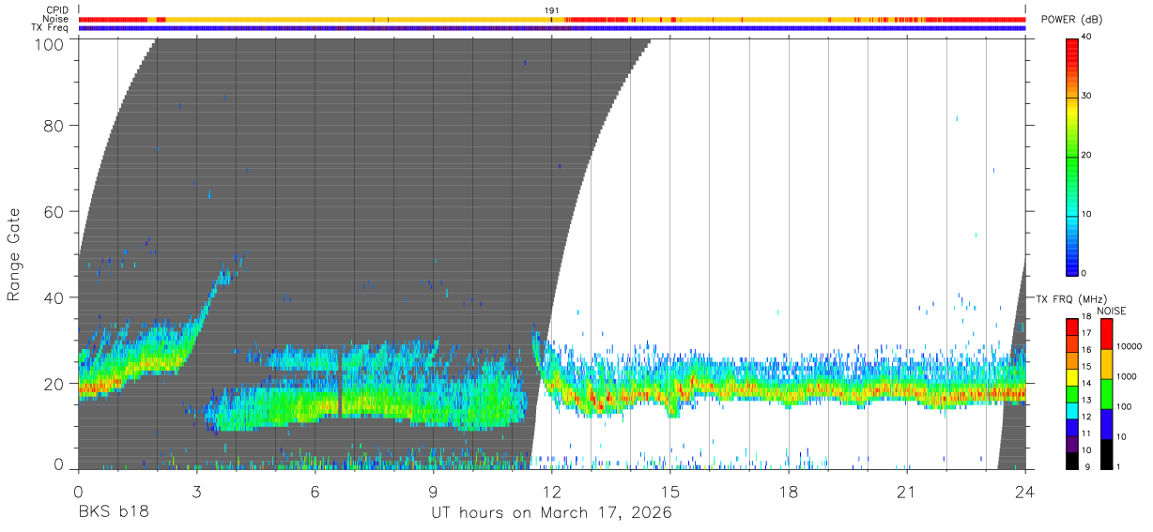Click the "1000" noise legend value

click(x=1125, y=377)
